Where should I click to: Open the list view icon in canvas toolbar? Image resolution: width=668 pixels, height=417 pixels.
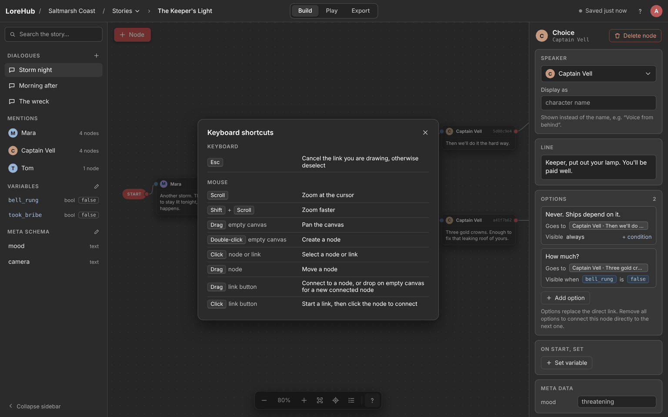pyautogui.click(x=351, y=400)
